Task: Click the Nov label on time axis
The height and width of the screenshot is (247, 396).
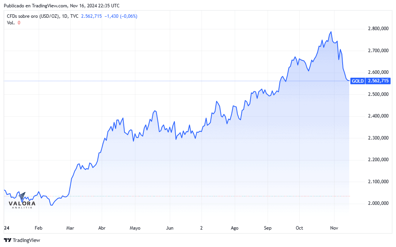Action: (x=334, y=228)
